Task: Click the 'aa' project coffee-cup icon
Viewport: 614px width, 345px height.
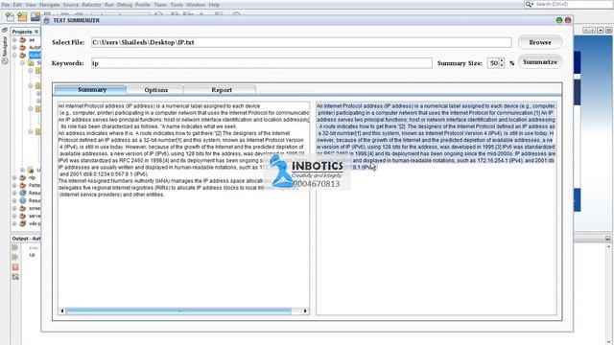Action: [23, 40]
